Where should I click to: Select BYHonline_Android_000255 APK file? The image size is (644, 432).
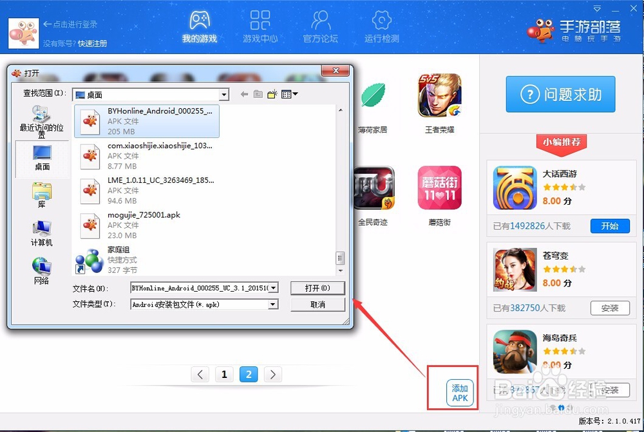pos(147,121)
